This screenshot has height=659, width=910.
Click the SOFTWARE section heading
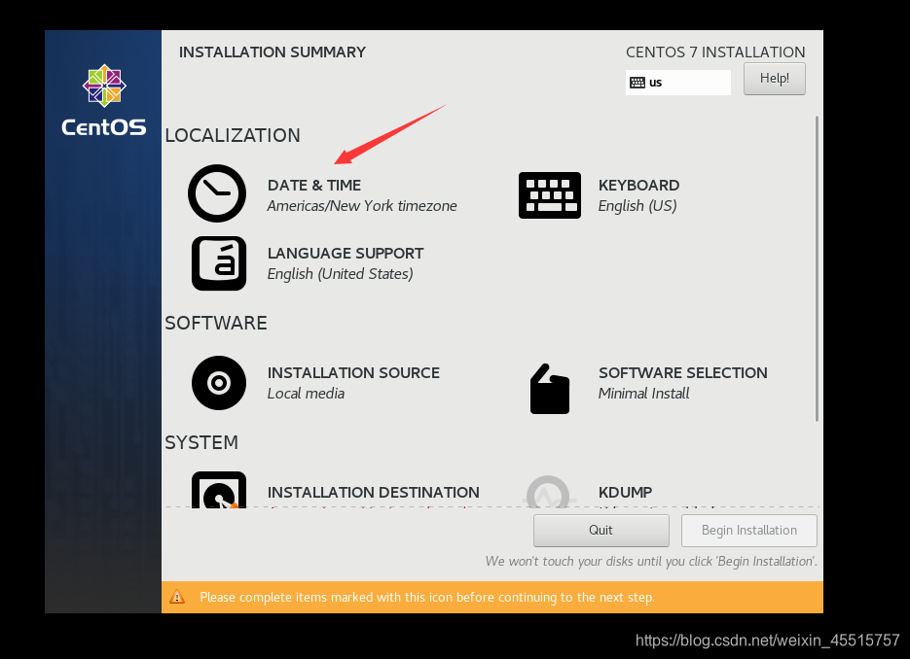[x=216, y=323]
